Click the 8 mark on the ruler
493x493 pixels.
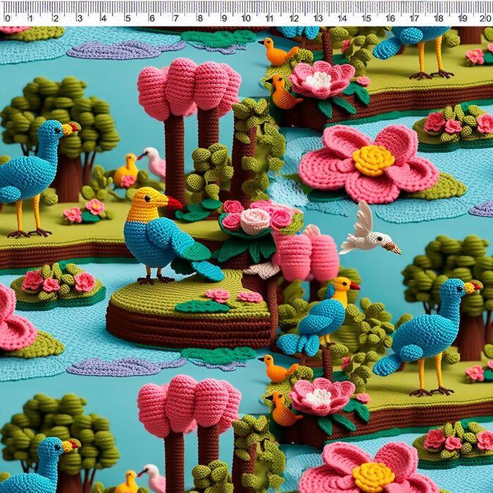pyautogui.click(x=199, y=17)
